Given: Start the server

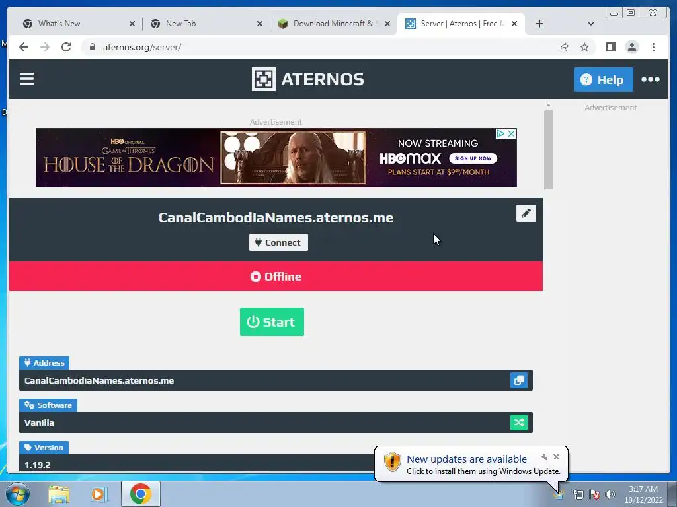Looking at the screenshot, I should pos(272,321).
